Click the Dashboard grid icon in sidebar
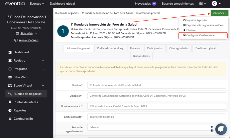The width and height of the screenshot is (230, 138). (10, 52)
